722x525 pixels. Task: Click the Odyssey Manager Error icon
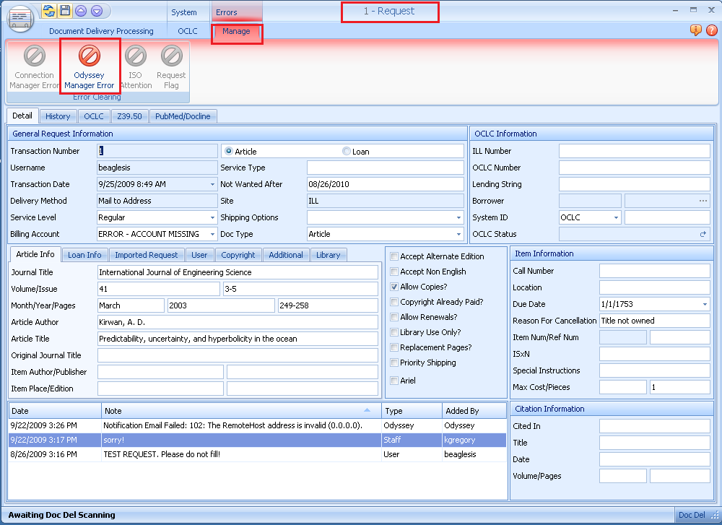89,56
